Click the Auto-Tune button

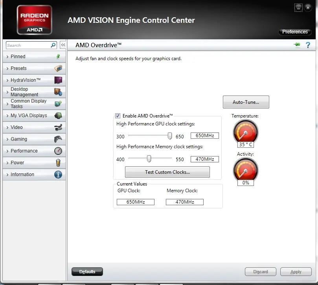(246, 102)
